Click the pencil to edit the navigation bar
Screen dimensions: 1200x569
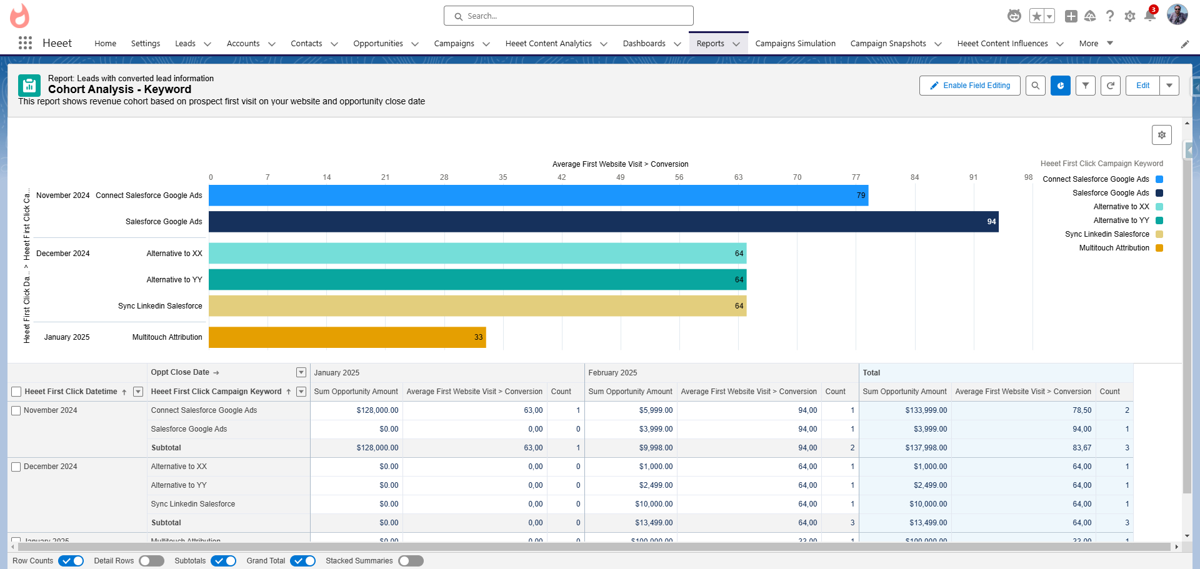tap(1185, 44)
